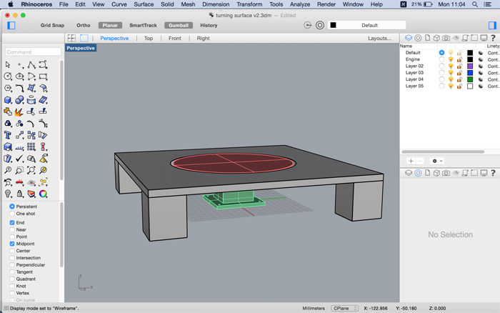The image size is (500, 313).
Task: Select the pointer selection arrow tool
Action: coord(8,65)
